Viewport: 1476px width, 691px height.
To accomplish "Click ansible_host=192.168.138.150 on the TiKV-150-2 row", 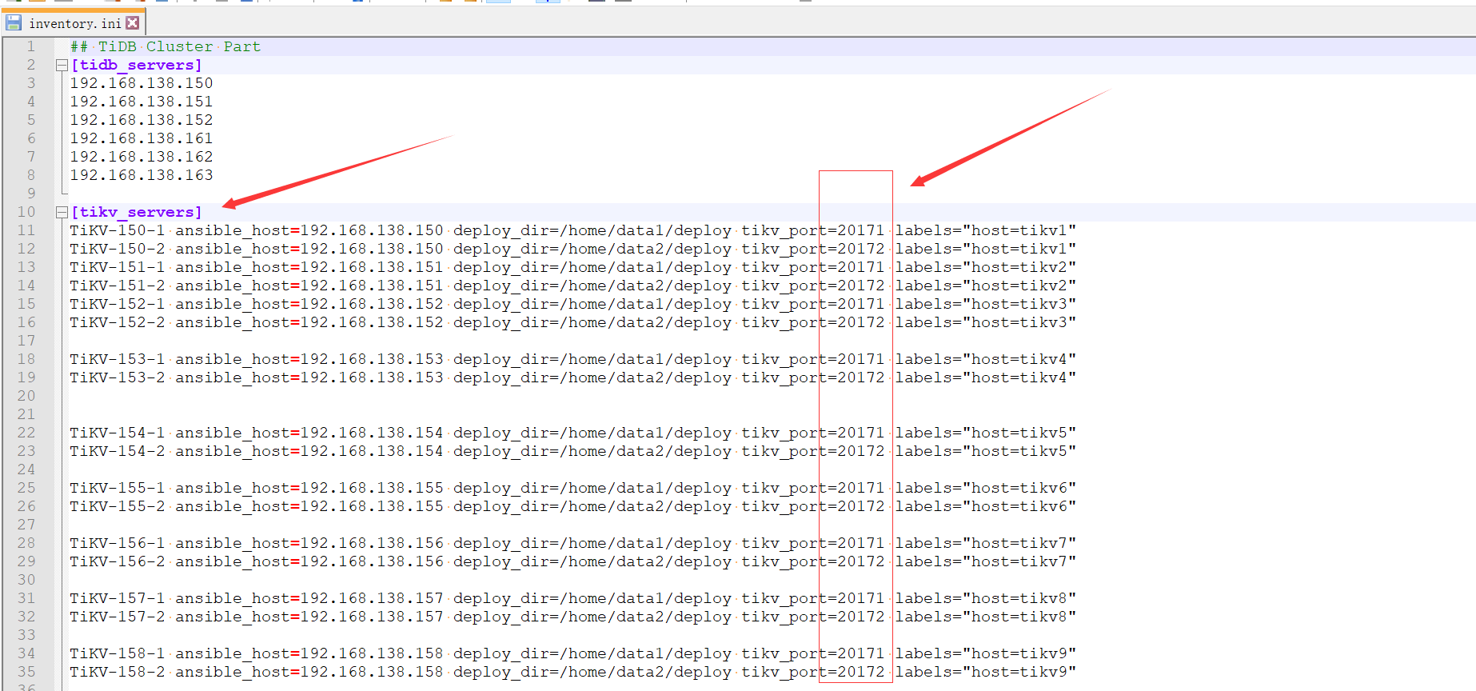I will pyautogui.click(x=309, y=249).
